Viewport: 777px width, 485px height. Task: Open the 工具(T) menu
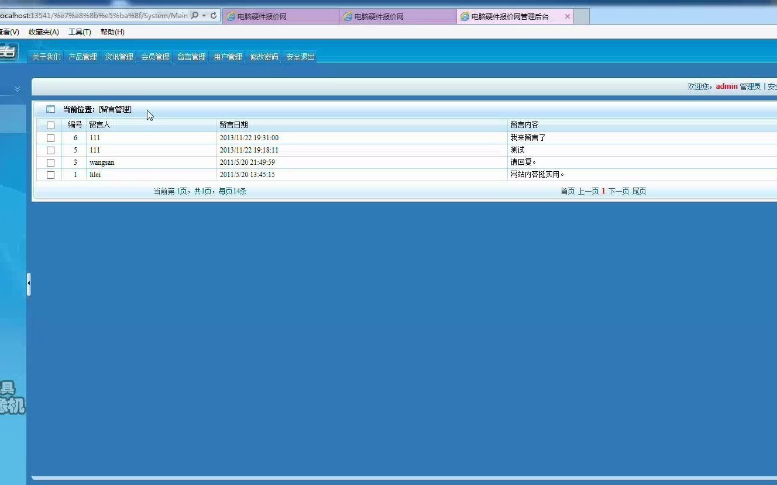[x=80, y=32]
